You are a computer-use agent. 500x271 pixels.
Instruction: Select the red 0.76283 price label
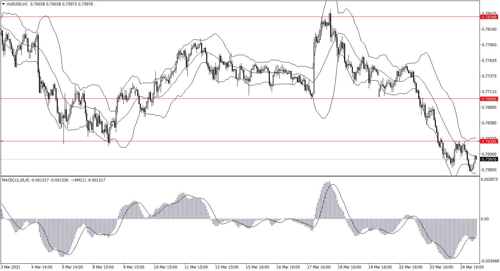[x=489, y=141]
